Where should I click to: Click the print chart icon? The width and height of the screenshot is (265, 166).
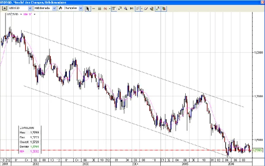152,9
